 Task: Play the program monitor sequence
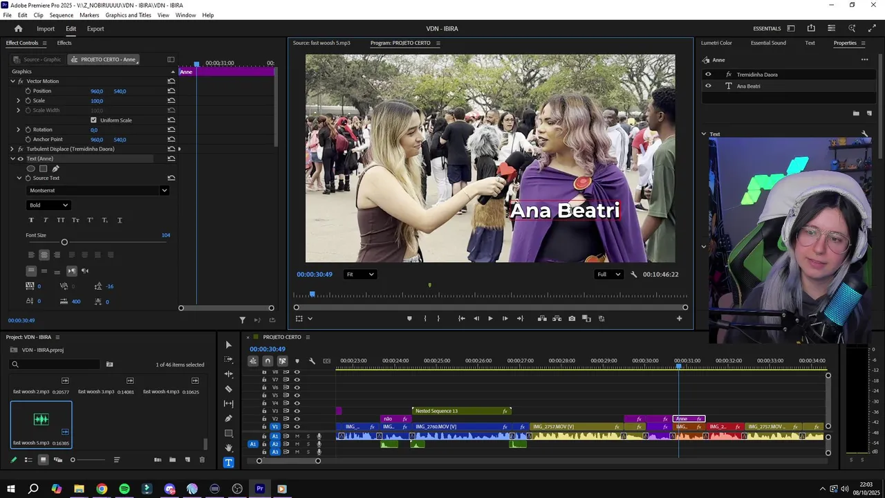490,319
